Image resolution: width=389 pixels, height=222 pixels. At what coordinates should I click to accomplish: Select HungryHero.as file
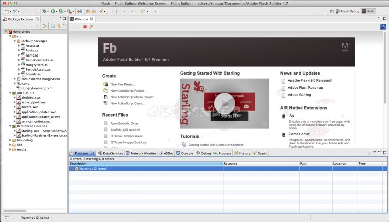click(x=37, y=65)
